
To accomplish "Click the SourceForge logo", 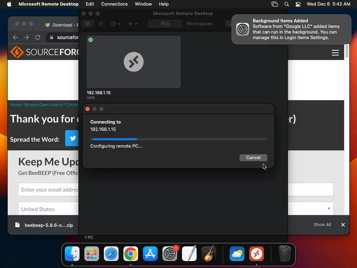I will 44,52.
